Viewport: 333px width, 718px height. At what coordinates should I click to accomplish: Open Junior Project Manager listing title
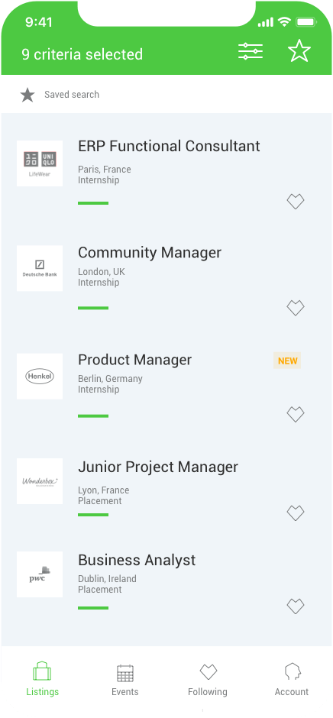tap(158, 467)
